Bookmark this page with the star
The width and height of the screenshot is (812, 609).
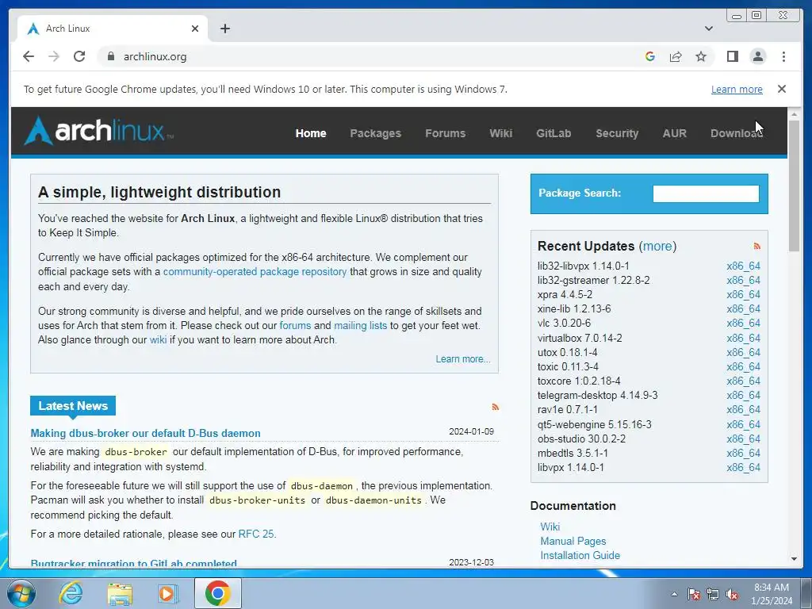click(701, 56)
